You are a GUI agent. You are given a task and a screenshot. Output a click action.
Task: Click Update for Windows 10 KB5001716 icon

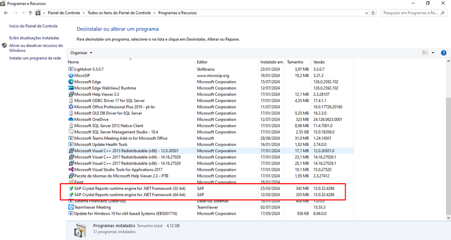(x=71, y=214)
